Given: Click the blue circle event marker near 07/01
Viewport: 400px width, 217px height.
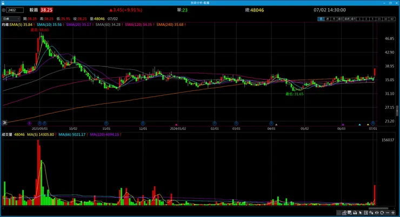Looking at the screenshot, I should [373, 123].
